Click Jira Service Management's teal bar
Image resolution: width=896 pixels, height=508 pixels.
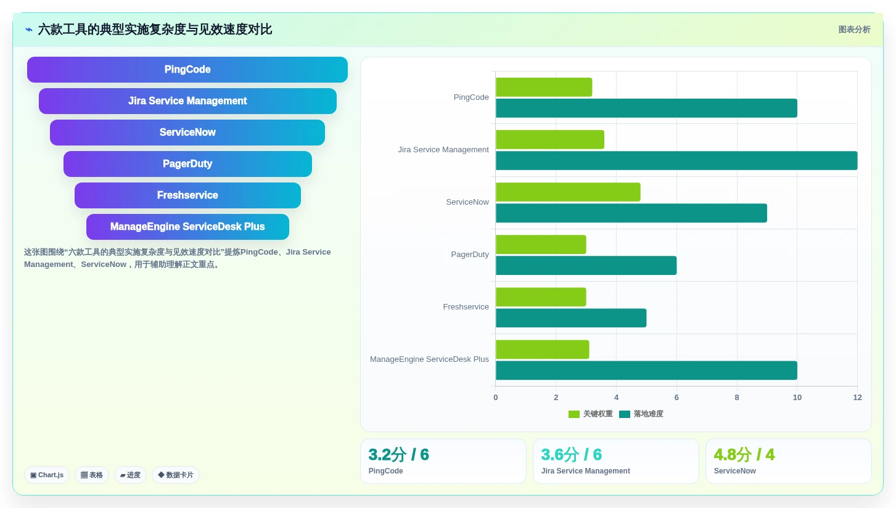tap(676, 160)
